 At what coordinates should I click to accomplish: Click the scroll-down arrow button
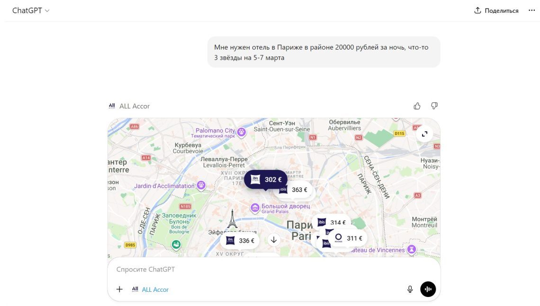274,240
